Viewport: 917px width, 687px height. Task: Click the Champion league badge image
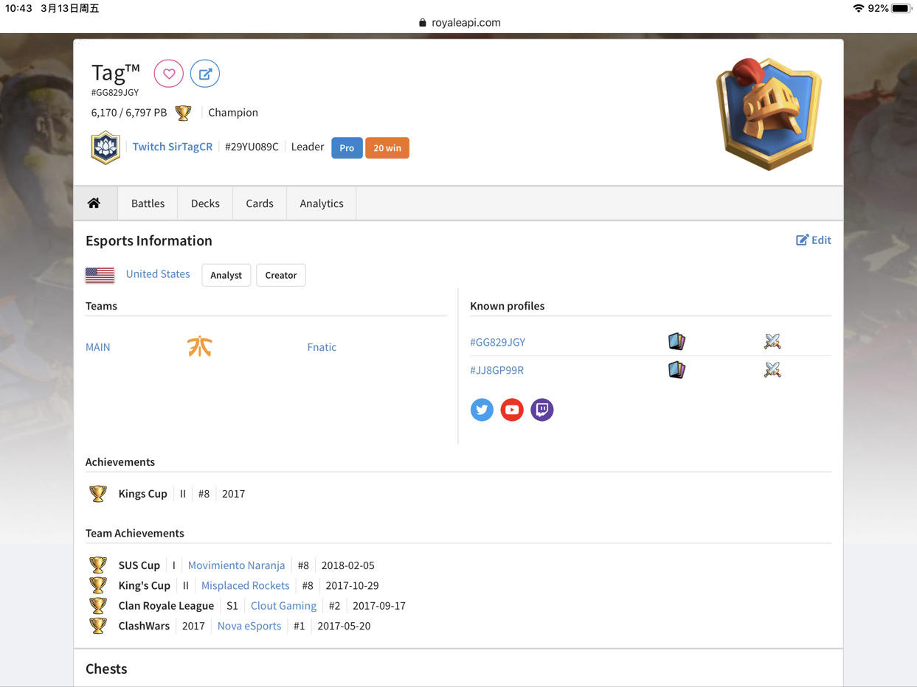pos(769,114)
